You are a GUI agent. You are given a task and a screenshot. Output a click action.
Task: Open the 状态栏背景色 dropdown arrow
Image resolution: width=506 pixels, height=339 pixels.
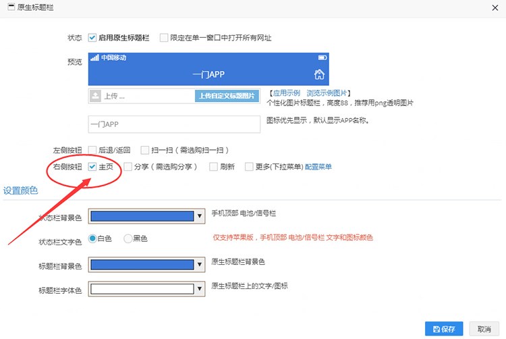[200, 216]
